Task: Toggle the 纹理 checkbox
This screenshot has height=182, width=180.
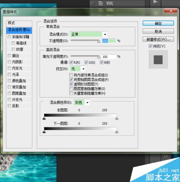Action: 13,49
